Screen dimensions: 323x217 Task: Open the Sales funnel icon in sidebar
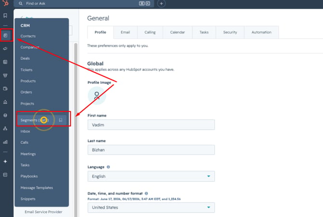pyautogui.click(x=5, y=75)
